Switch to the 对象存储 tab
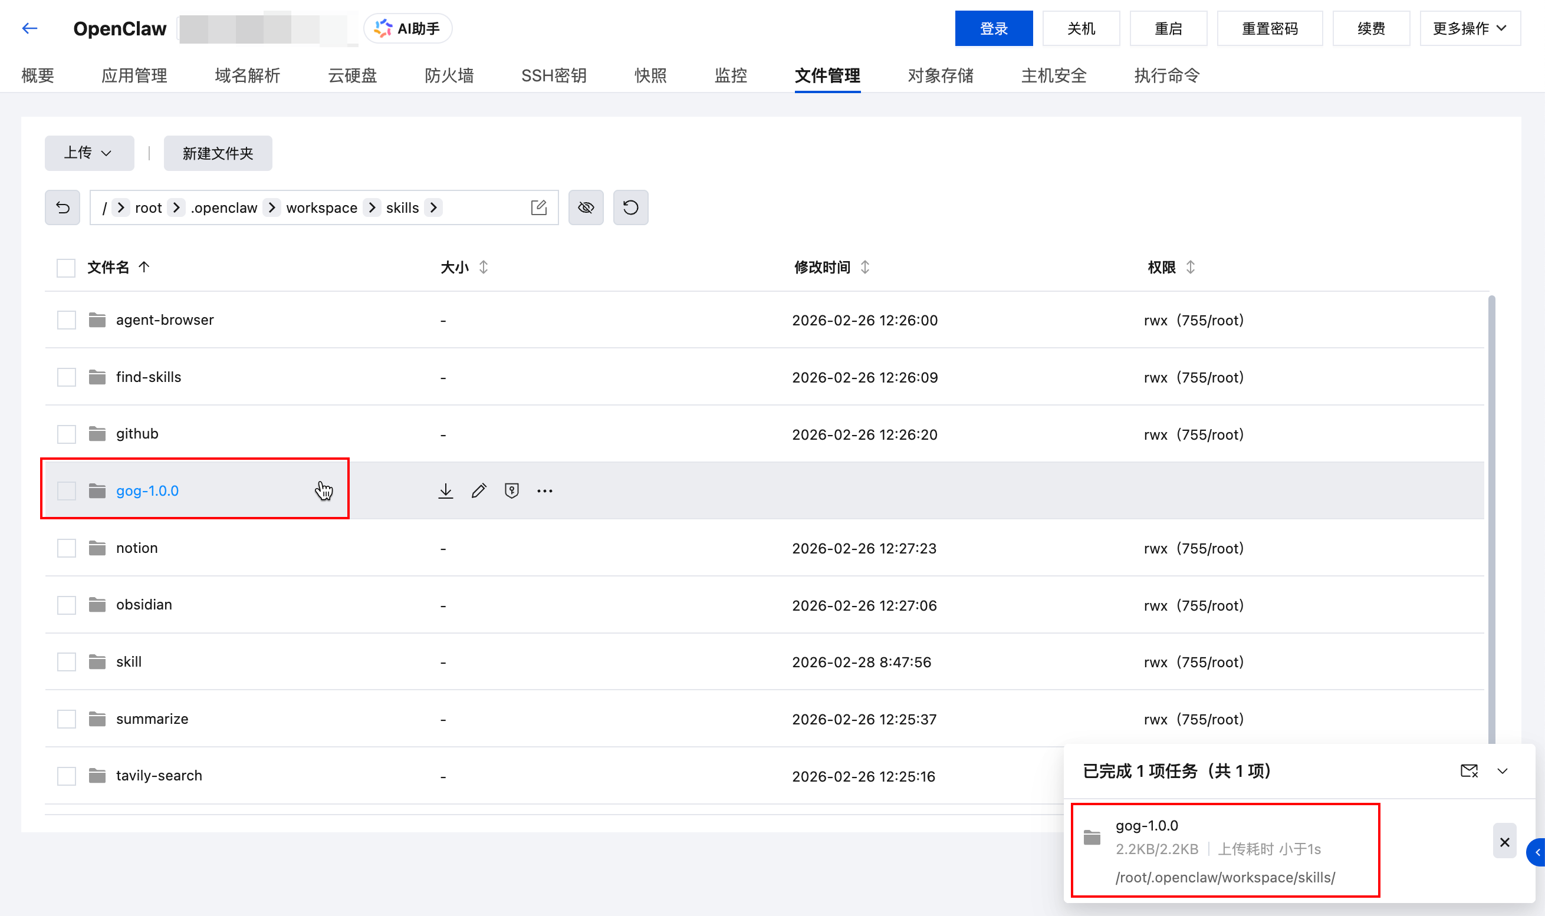 point(941,75)
